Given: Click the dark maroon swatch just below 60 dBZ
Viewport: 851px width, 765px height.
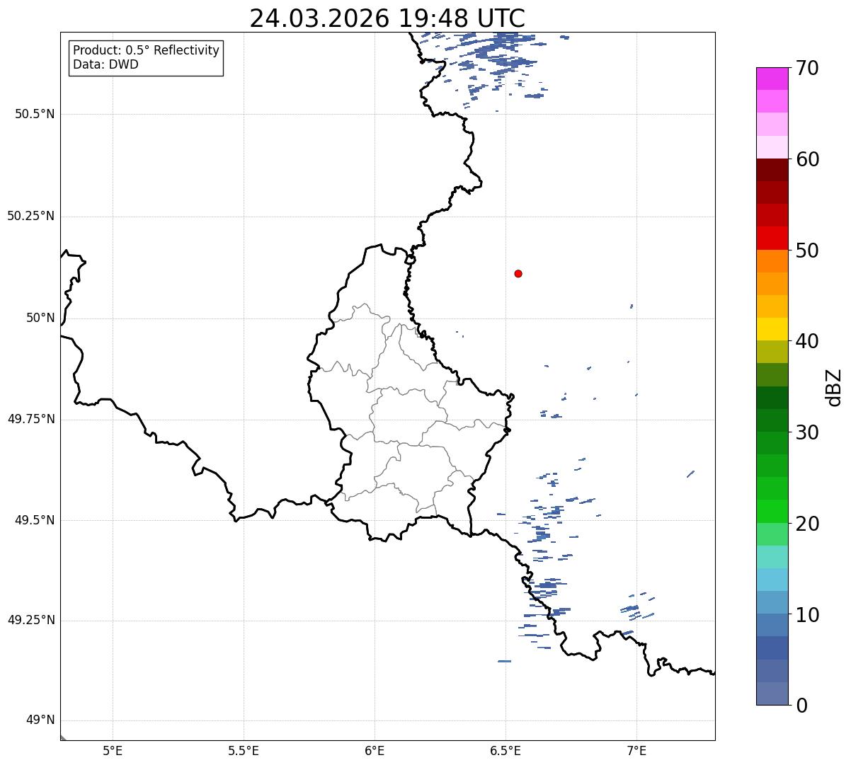Looking at the screenshot, I should coord(772,170).
